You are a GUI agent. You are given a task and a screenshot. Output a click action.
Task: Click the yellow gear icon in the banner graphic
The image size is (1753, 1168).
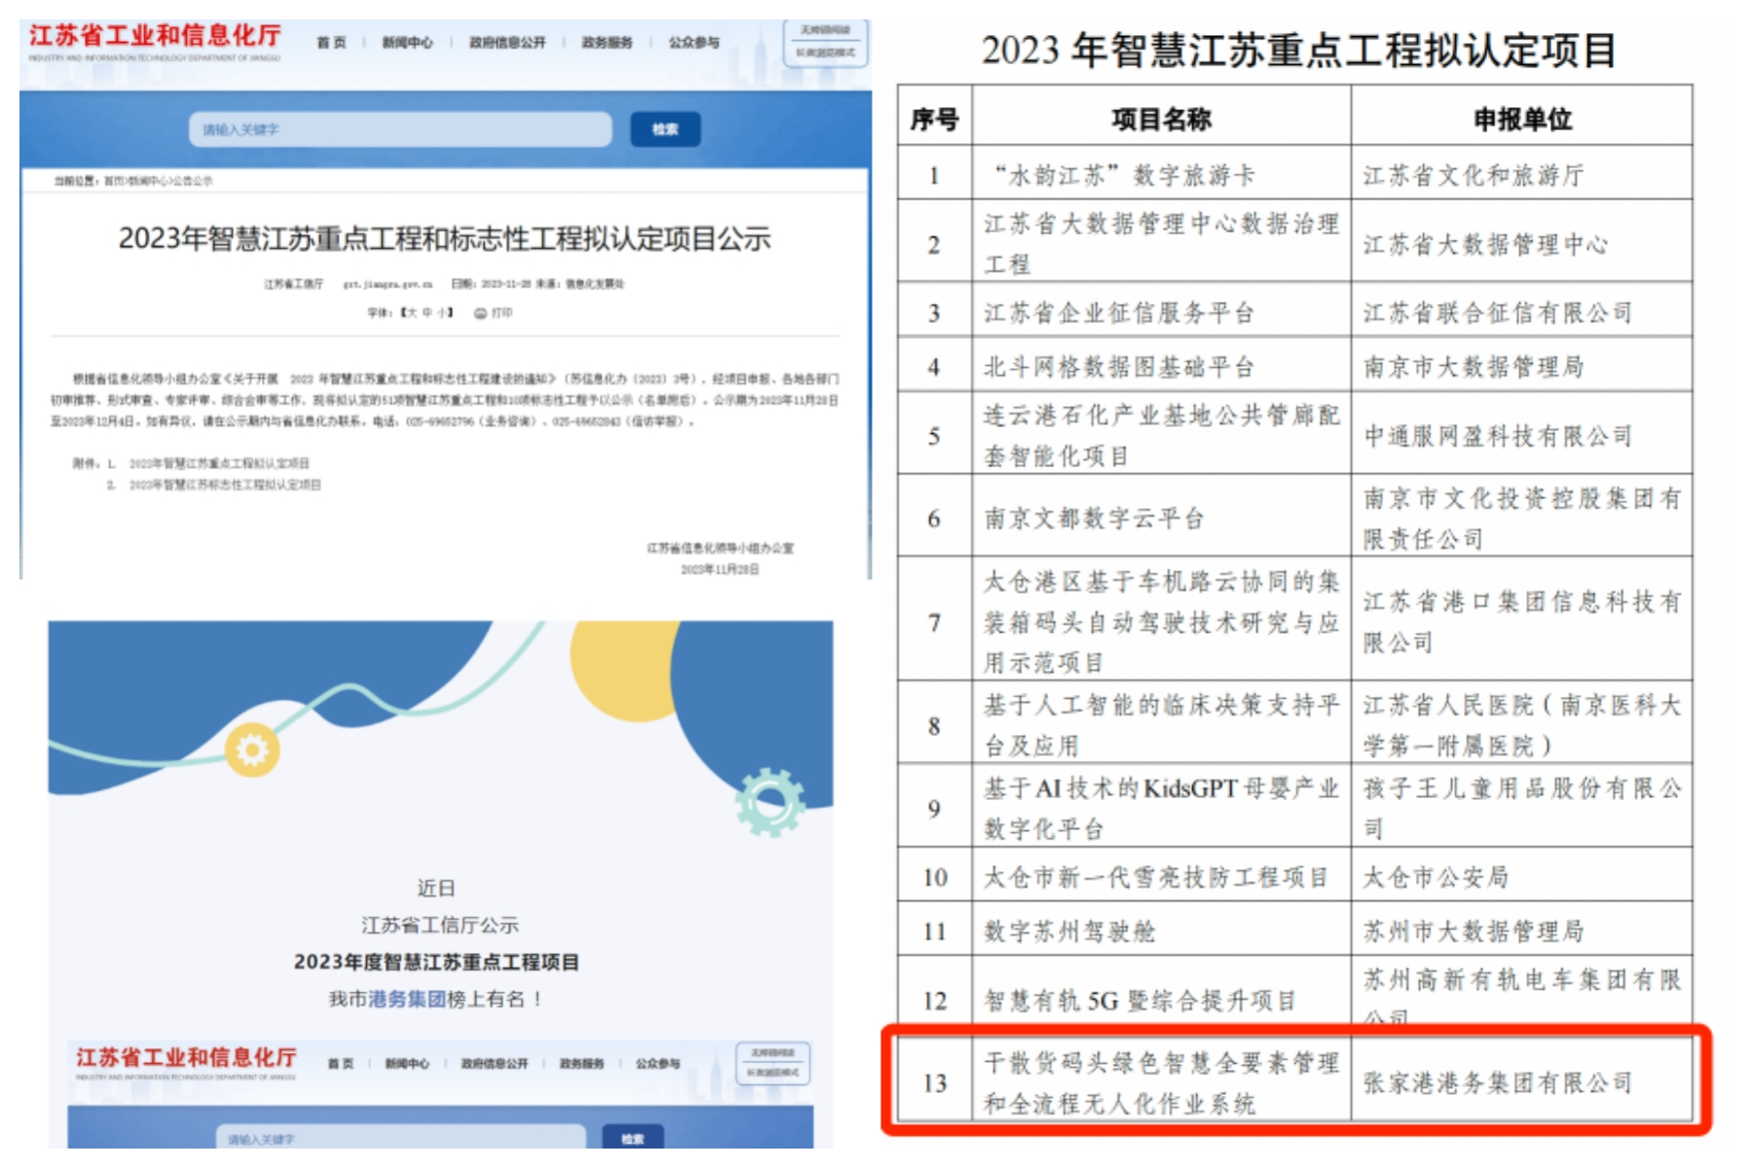[252, 750]
